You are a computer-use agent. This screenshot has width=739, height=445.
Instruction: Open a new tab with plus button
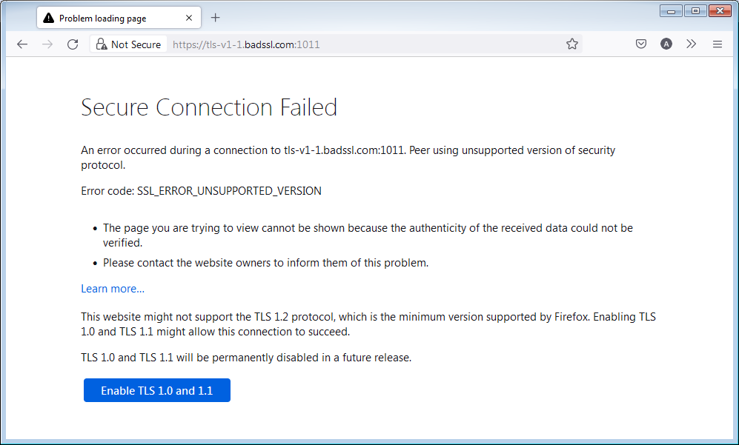pyautogui.click(x=216, y=18)
